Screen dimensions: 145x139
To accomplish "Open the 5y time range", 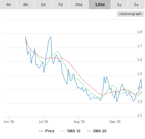I will coord(136,5).
